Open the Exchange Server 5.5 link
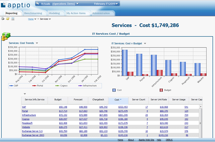The height and width of the screenshot is (142, 215). tap(32, 131)
